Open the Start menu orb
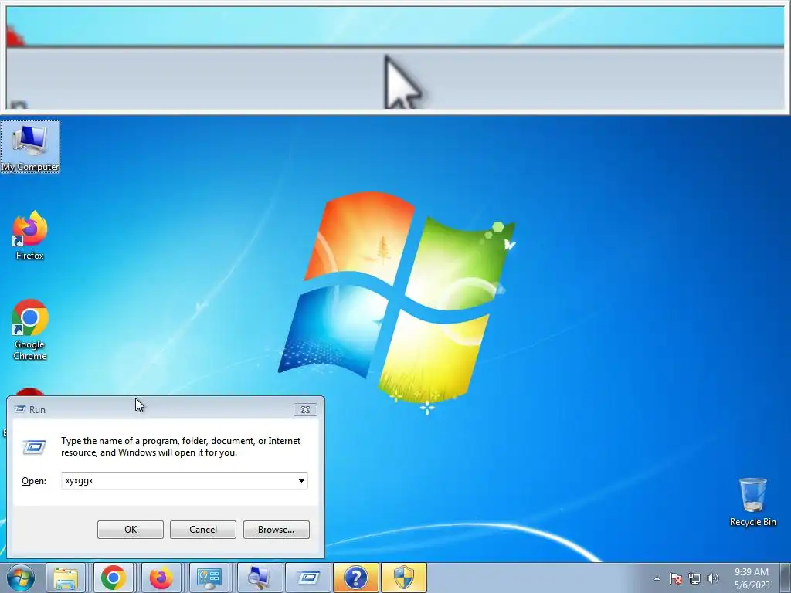The height and width of the screenshot is (593, 791). click(21, 578)
